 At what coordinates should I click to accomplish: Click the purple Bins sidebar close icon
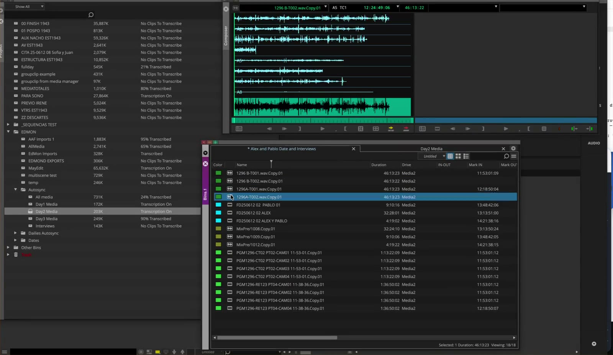pos(205,164)
